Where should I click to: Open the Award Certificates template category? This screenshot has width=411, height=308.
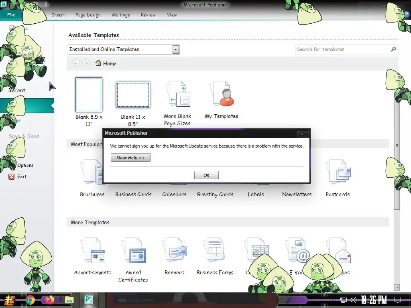(133, 260)
